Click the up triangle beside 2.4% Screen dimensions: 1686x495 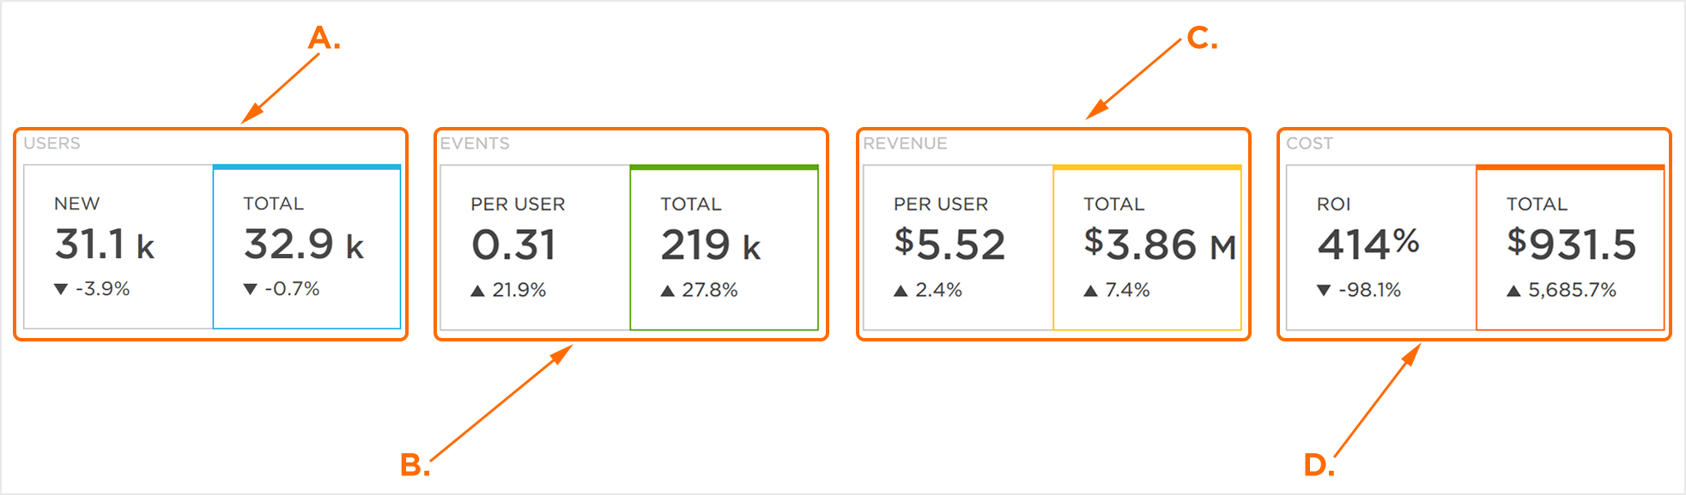[x=901, y=291]
